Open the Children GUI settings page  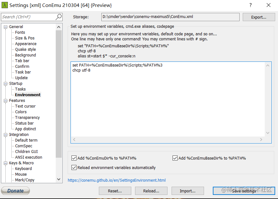[26, 152]
